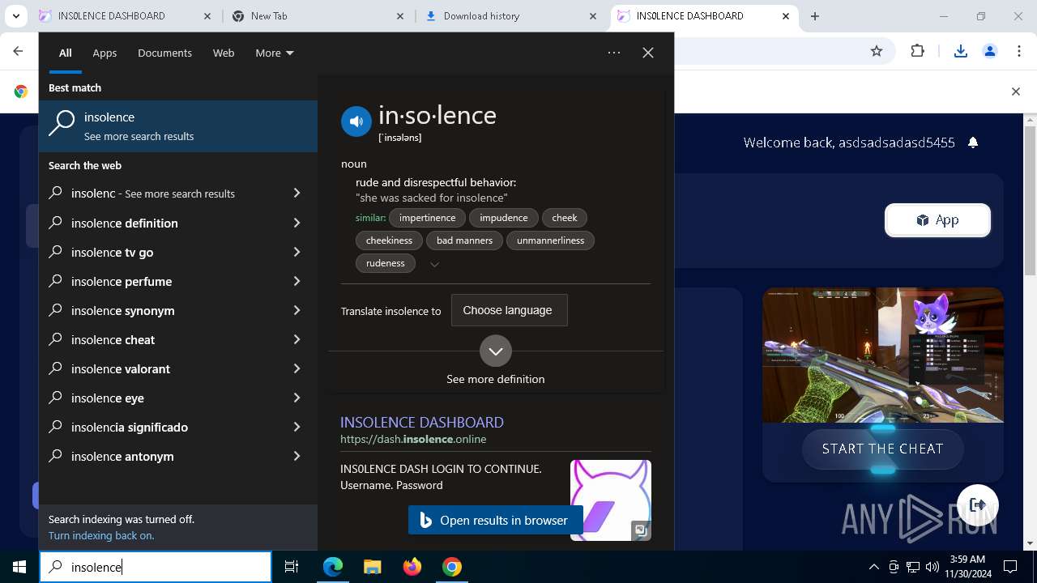Click the Valorant cheat preview thumbnail
This screenshot has height=583, width=1037.
point(883,355)
